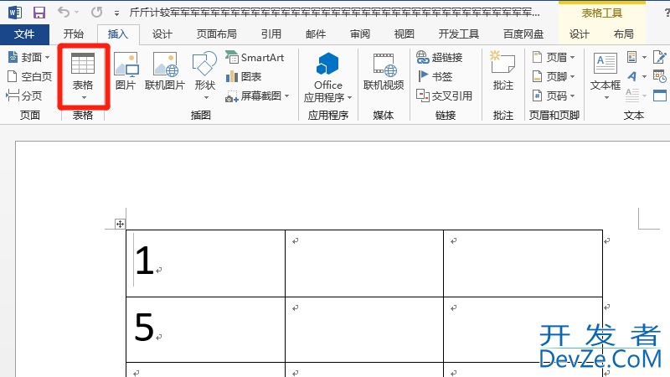Screen dimensions: 670x377
Task: Open the Customize Quick Access Toolbar arrow
Action: [x=116, y=13]
